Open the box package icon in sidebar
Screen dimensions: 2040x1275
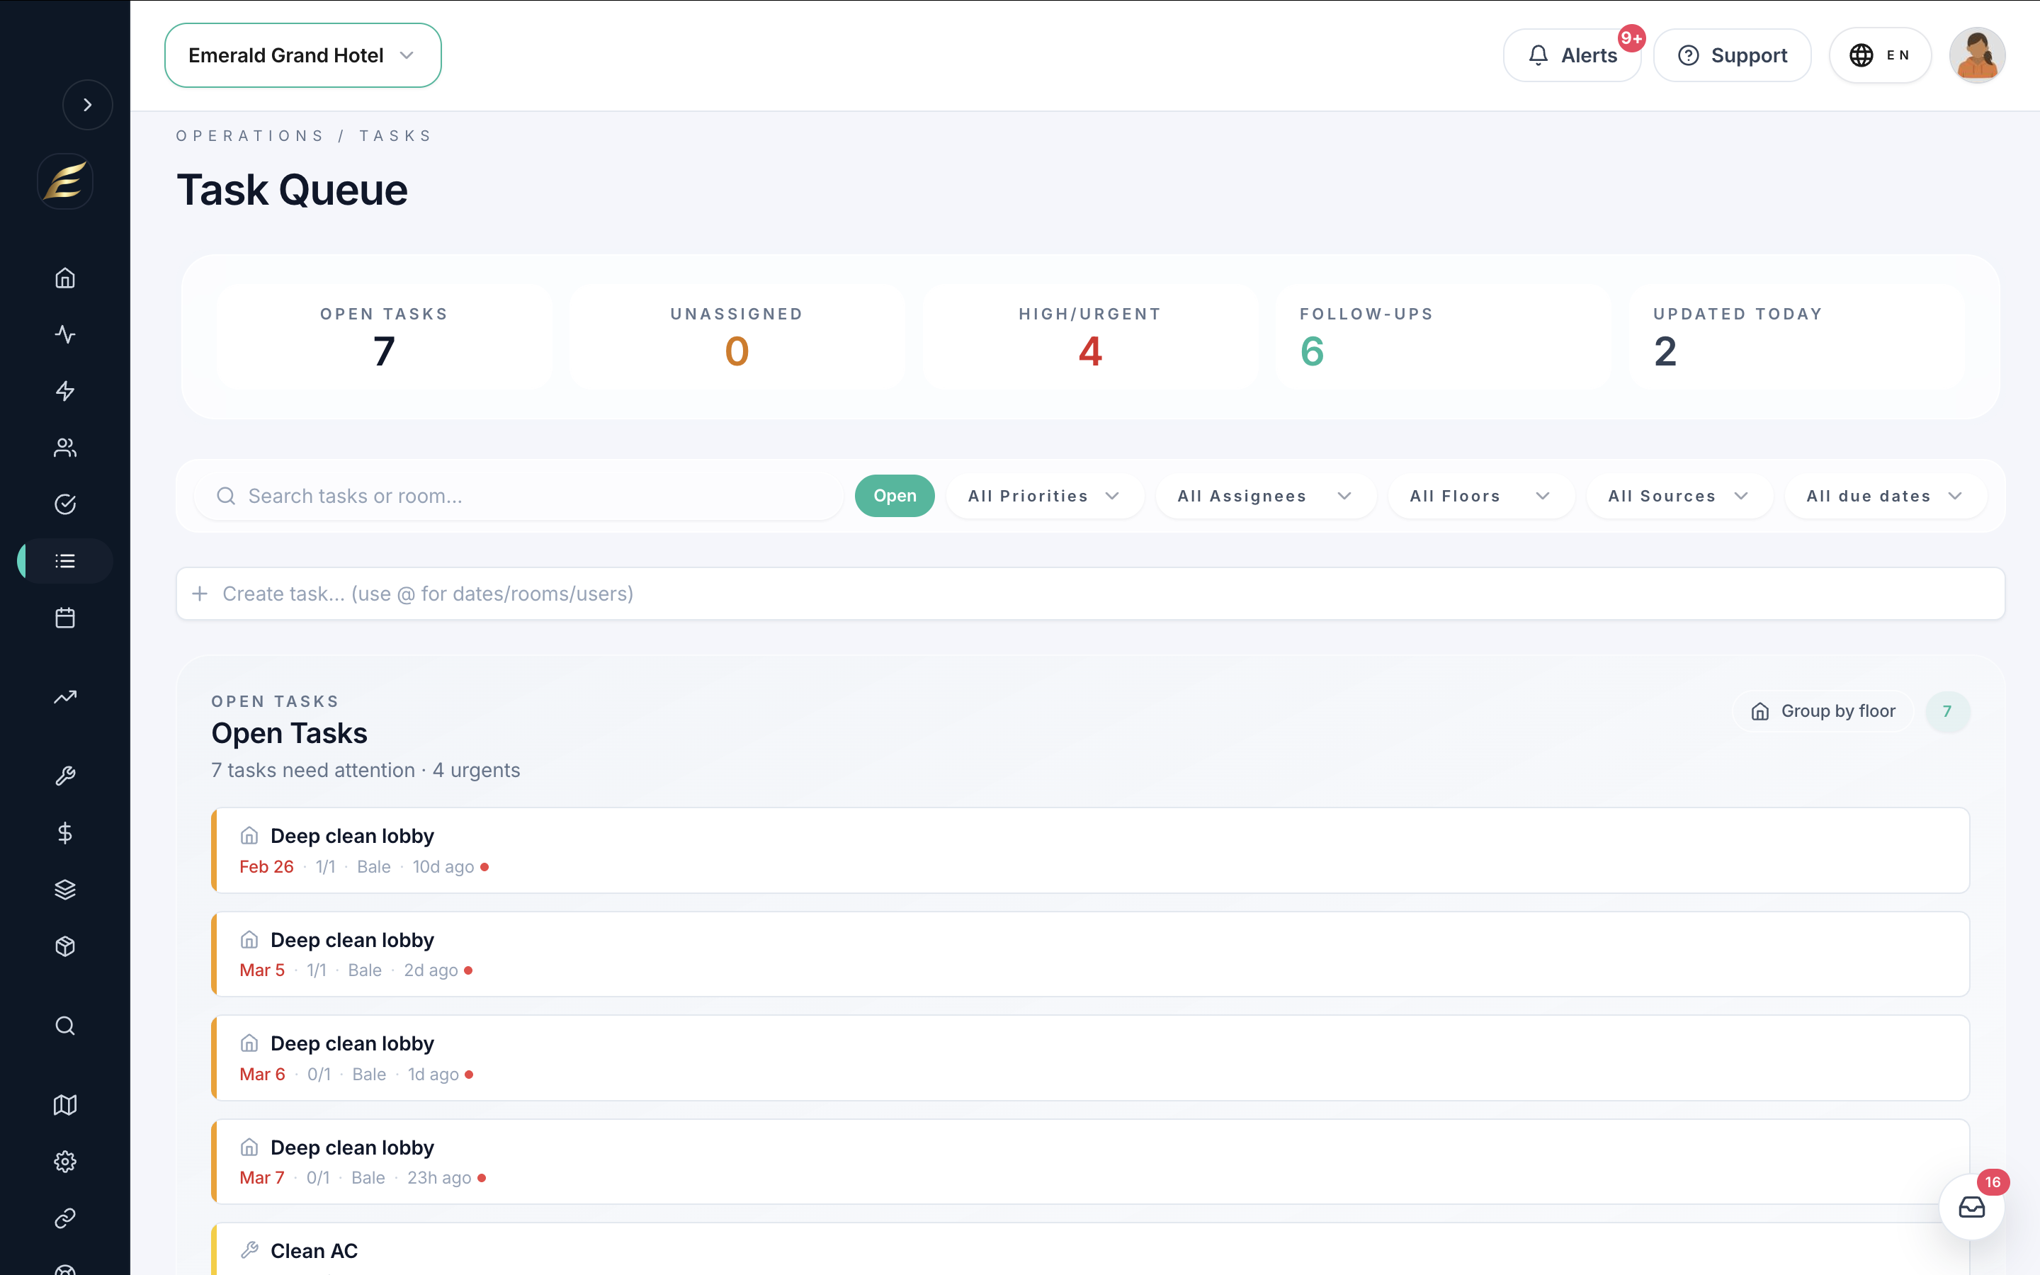65,946
